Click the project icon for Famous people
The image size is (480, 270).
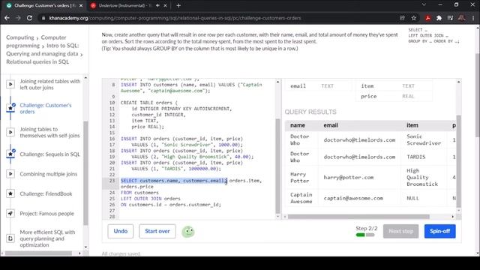point(10,213)
